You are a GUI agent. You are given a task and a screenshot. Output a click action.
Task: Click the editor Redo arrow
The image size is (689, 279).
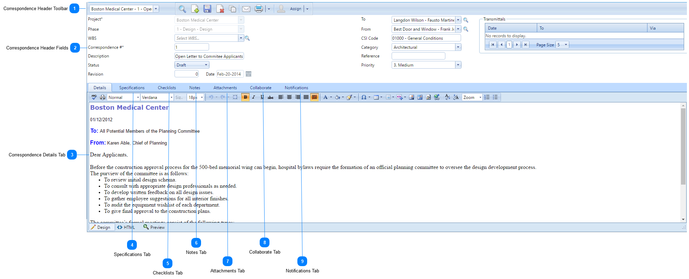pyautogui.click(x=223, y=97)
